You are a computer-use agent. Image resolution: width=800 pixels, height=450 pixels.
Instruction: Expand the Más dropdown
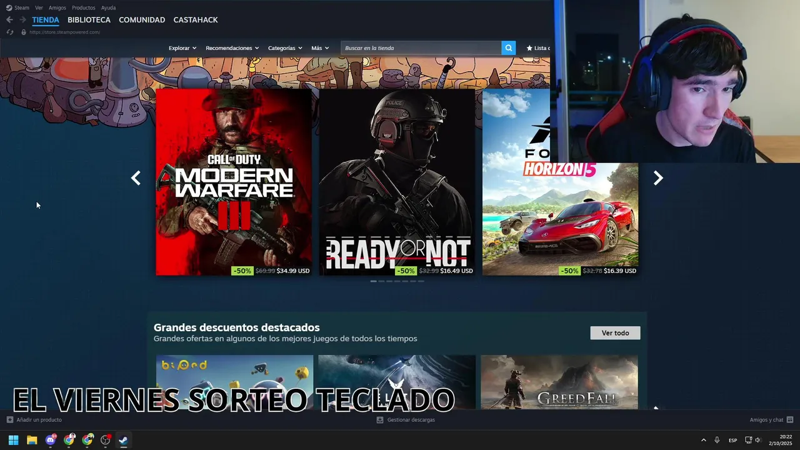click(x=320, y=48)
